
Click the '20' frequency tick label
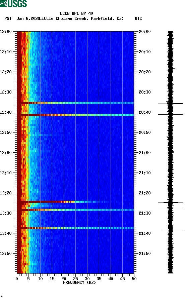tap(64, 279)
